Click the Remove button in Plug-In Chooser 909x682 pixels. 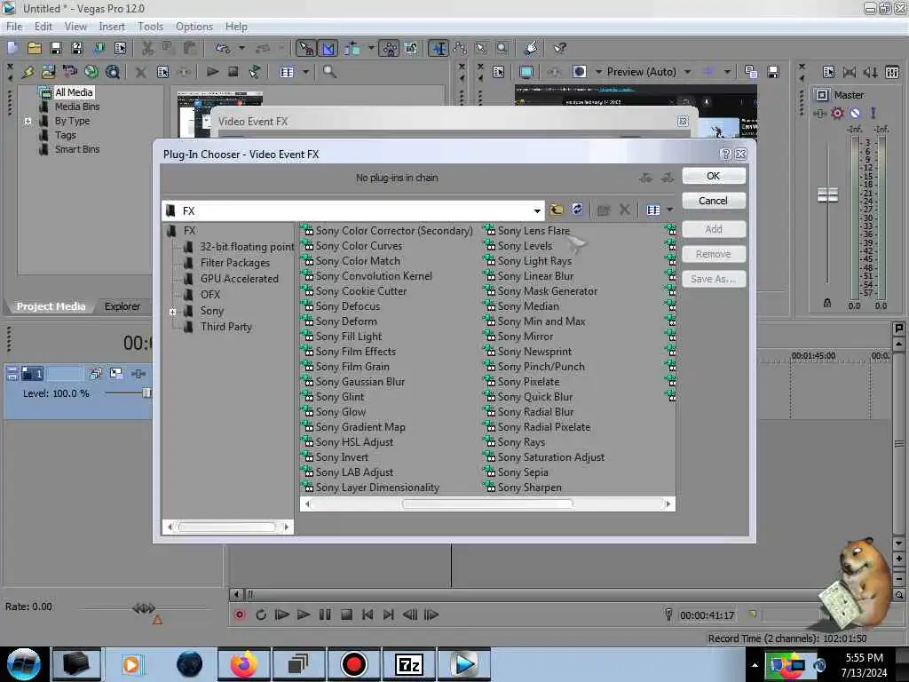coord(713,254)
